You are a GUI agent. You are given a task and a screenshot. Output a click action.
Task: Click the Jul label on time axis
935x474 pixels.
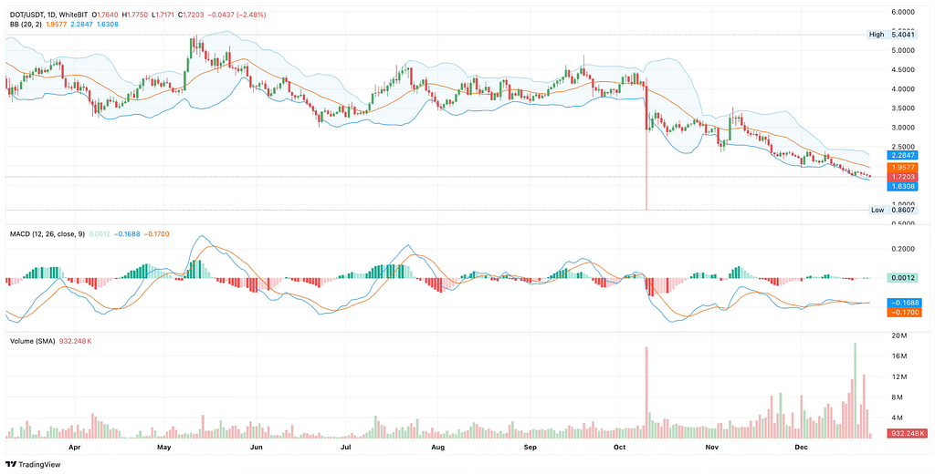(344, 446)
